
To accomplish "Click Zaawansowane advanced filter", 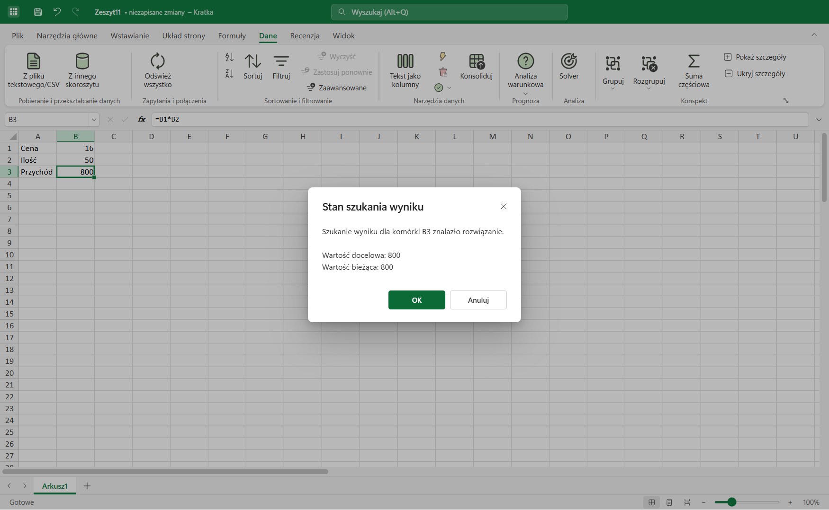I will (337, 88).
